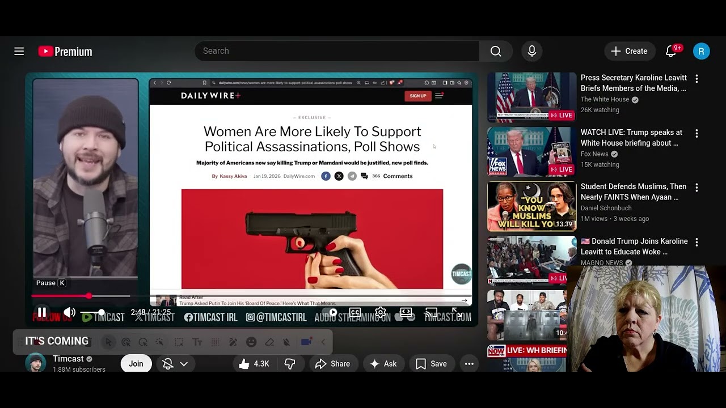The width and height of the screenshot is (726, 408).
Task: Adjust the player volume slider
Action: tap(92, 312)
